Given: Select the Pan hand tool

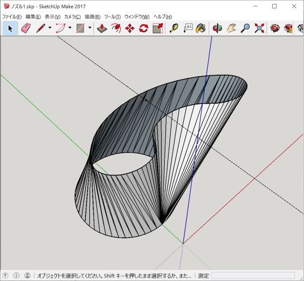Looking at the screenshot, I should point(231,29).
